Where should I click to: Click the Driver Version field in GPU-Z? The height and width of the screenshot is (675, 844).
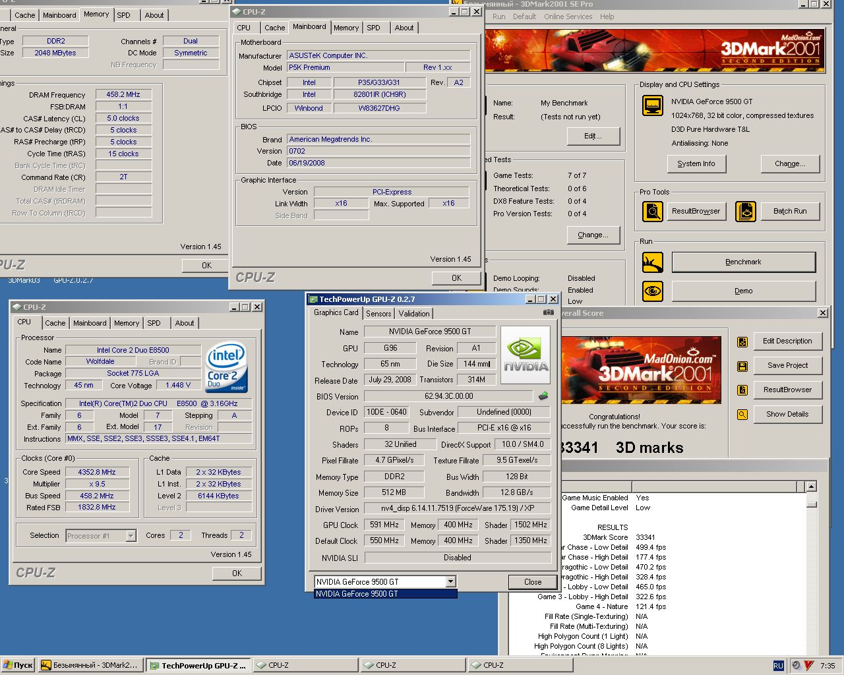(x=458, y=509)
